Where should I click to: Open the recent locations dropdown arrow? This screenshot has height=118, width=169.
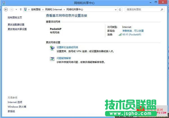16,10
